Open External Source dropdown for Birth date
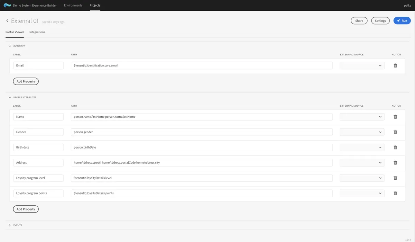The width and height of the screenshot is (415, 242). coord(362,147)
